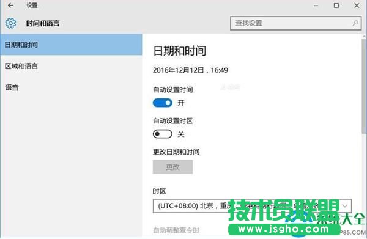
Task: Select 日期和时间 in the sidebar
Action: point(71,45)
